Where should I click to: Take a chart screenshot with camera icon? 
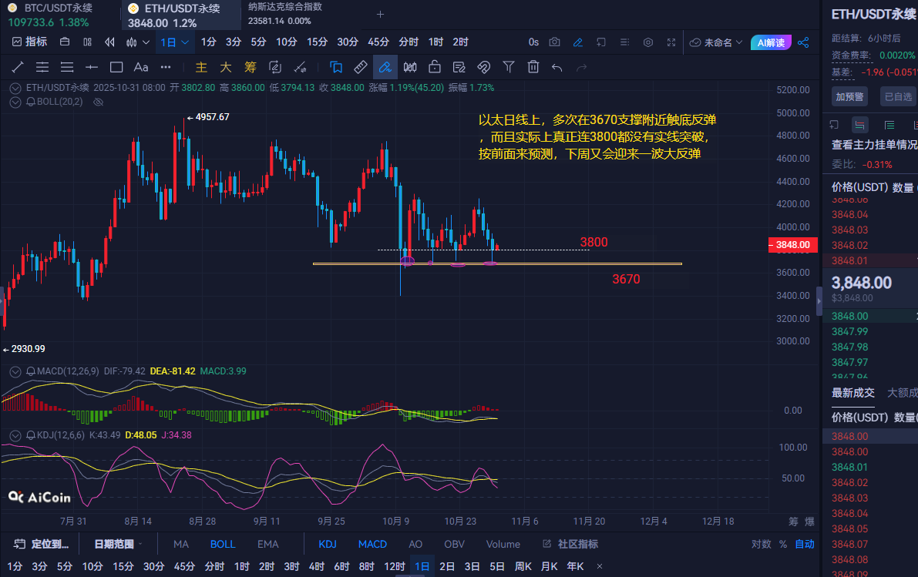coord(555,42)
